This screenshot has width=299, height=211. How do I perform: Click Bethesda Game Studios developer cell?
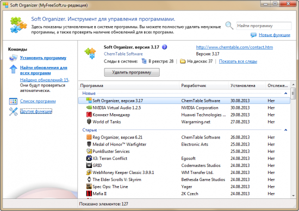coord(203,179)
